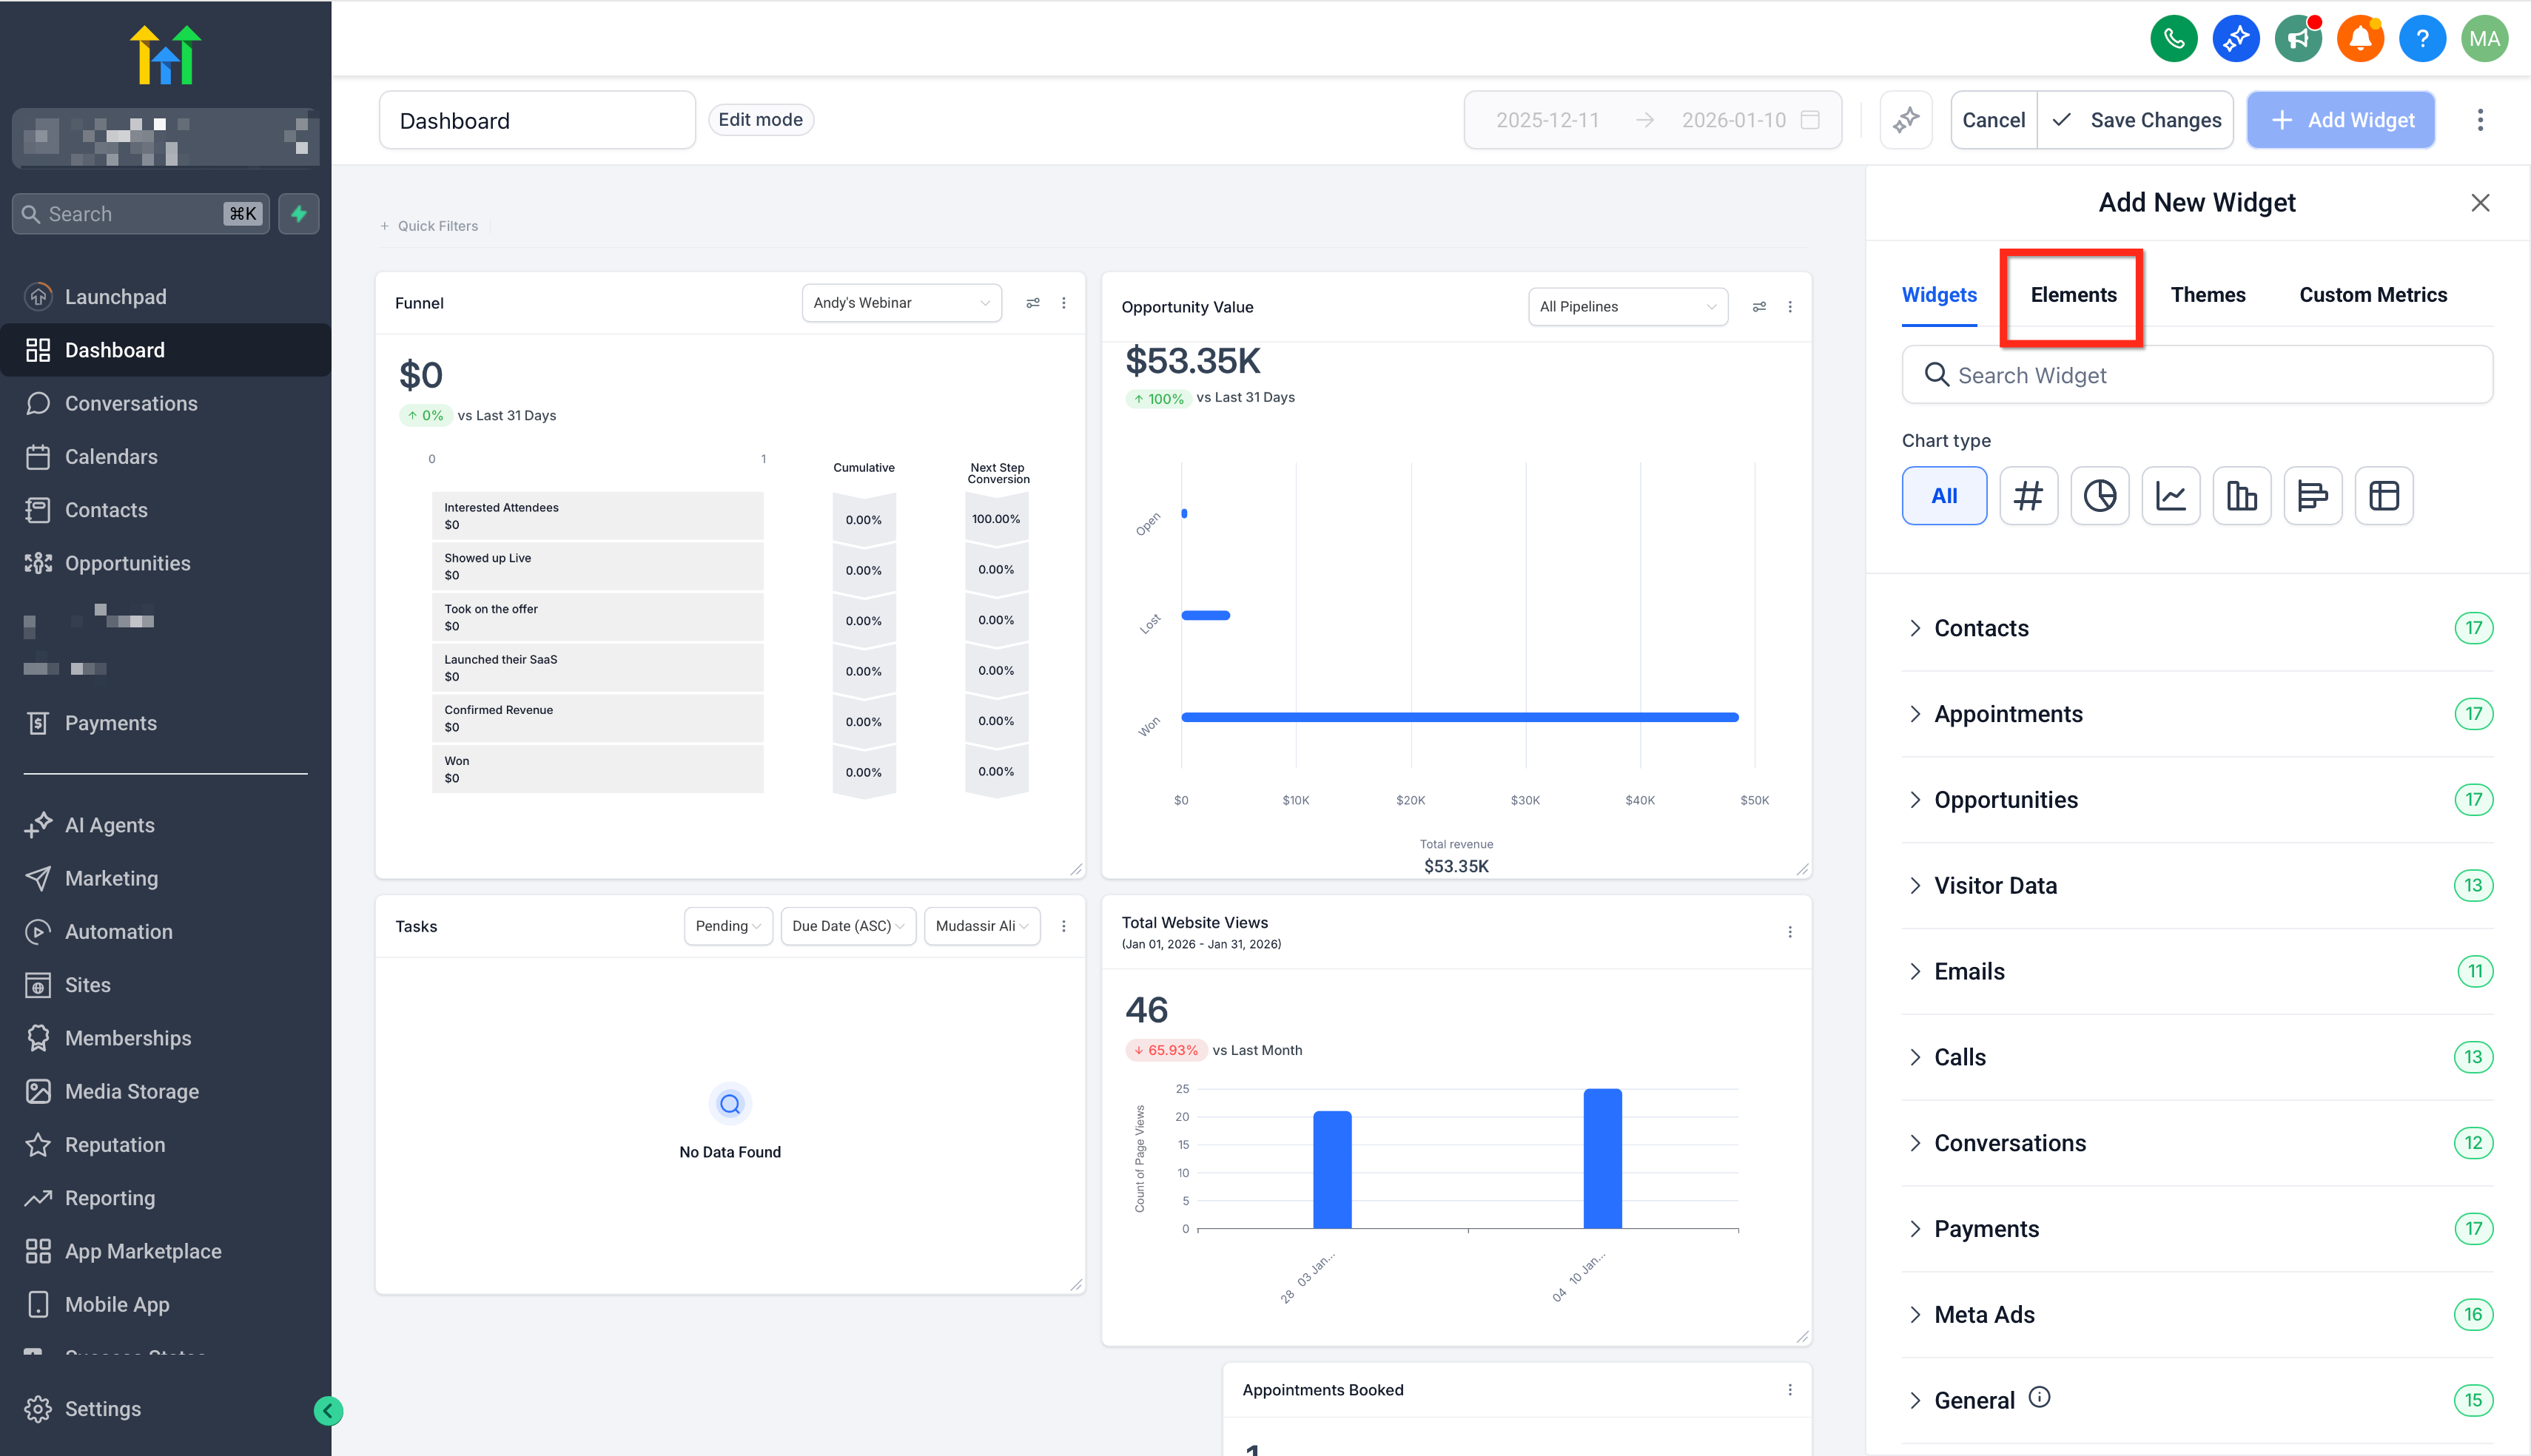Screen dimensions: 2531x1456
Task: Select the pie chart type icon
Action: [x=2099, y=496]
